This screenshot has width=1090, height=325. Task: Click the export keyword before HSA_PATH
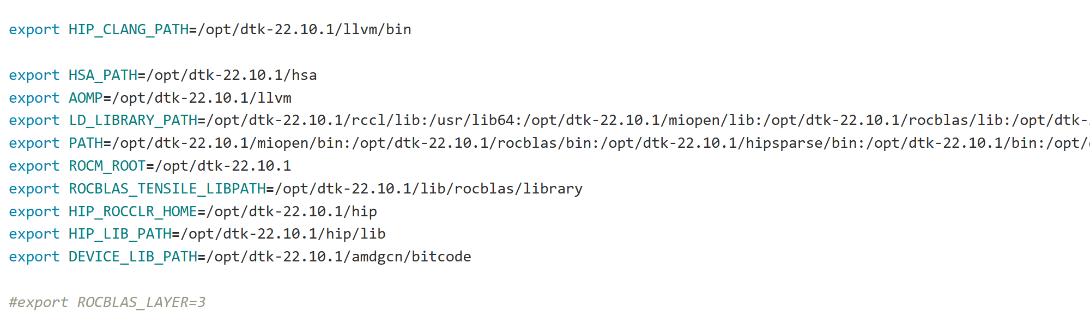coord(34,75)
